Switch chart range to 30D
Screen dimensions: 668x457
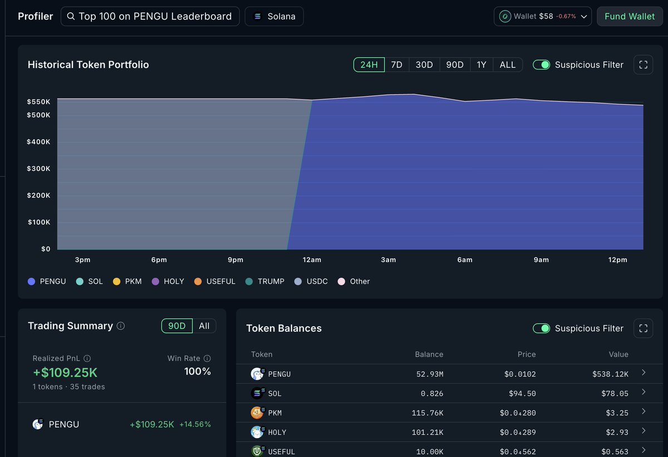[x=424, y=65]
